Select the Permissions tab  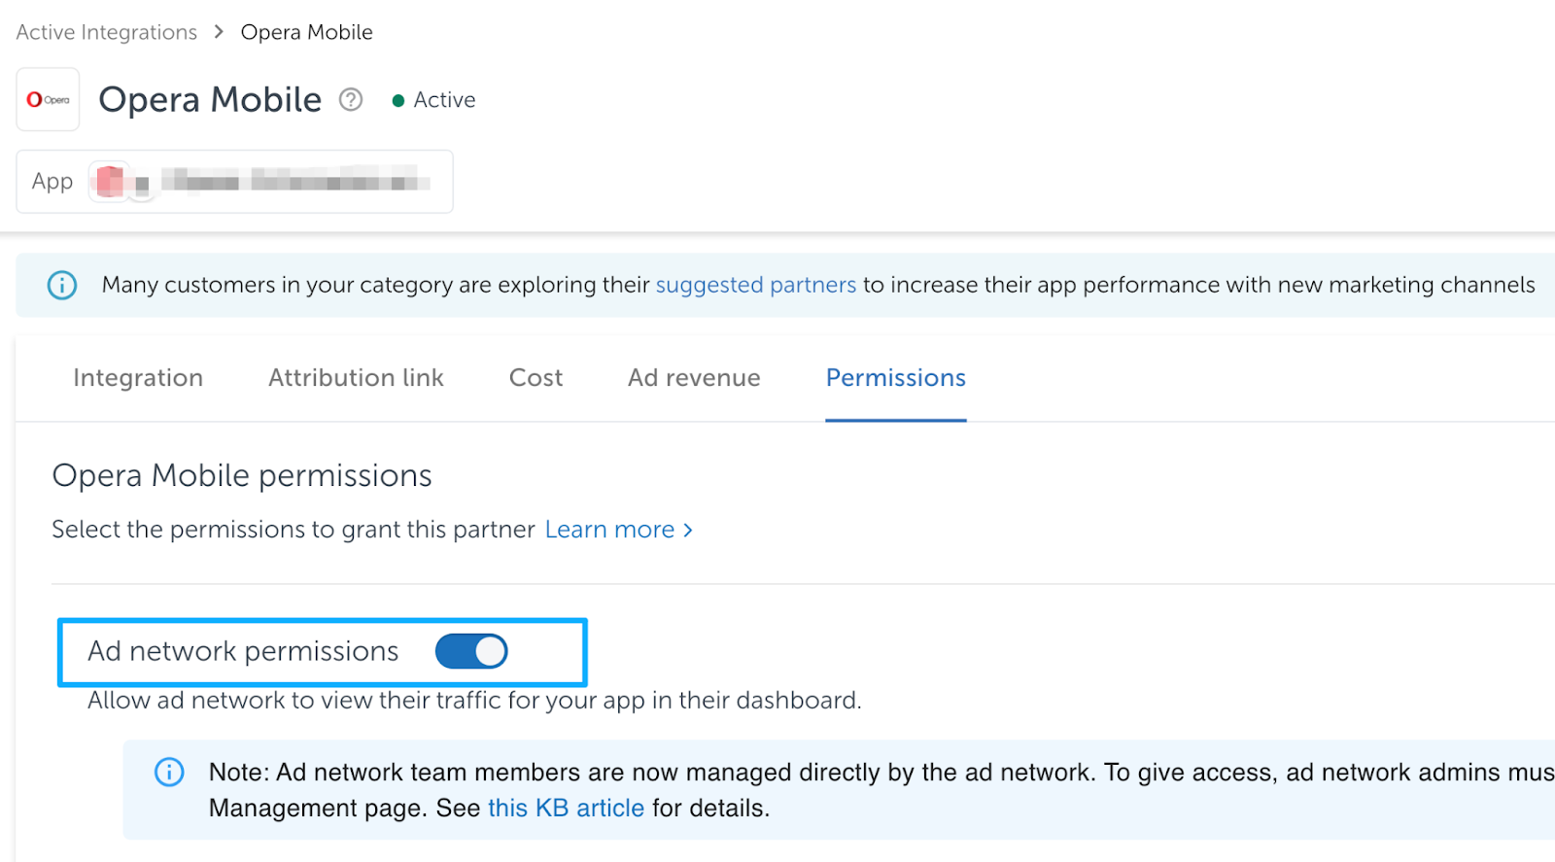[x=895, y=378]
